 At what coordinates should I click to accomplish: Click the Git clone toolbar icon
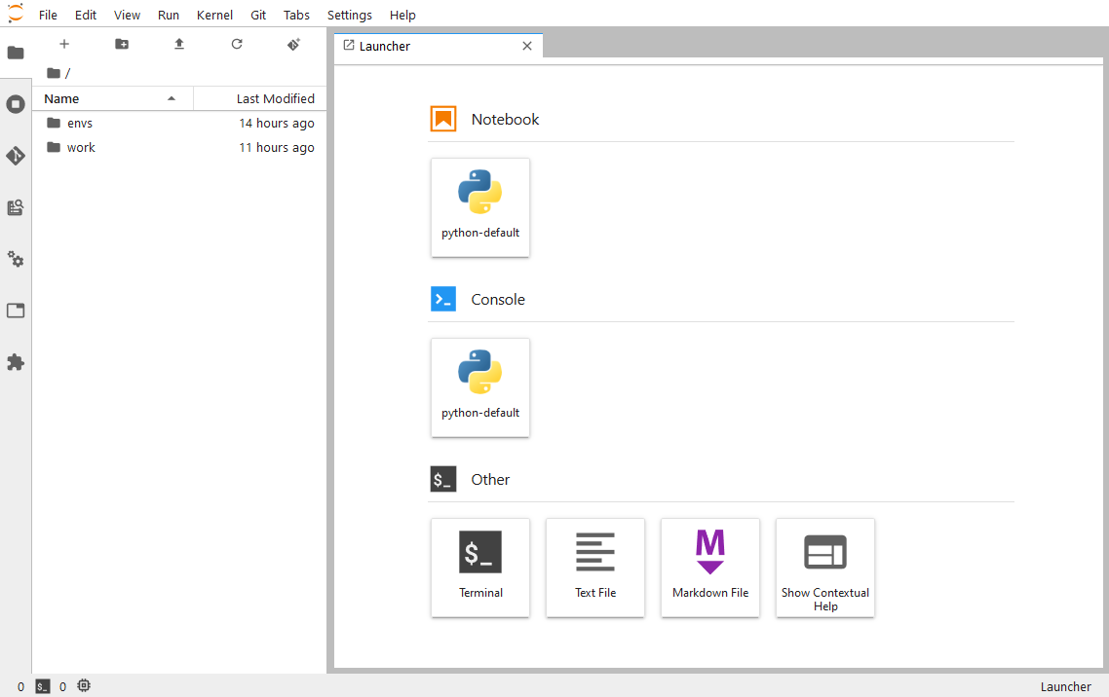tap(294, 44)
